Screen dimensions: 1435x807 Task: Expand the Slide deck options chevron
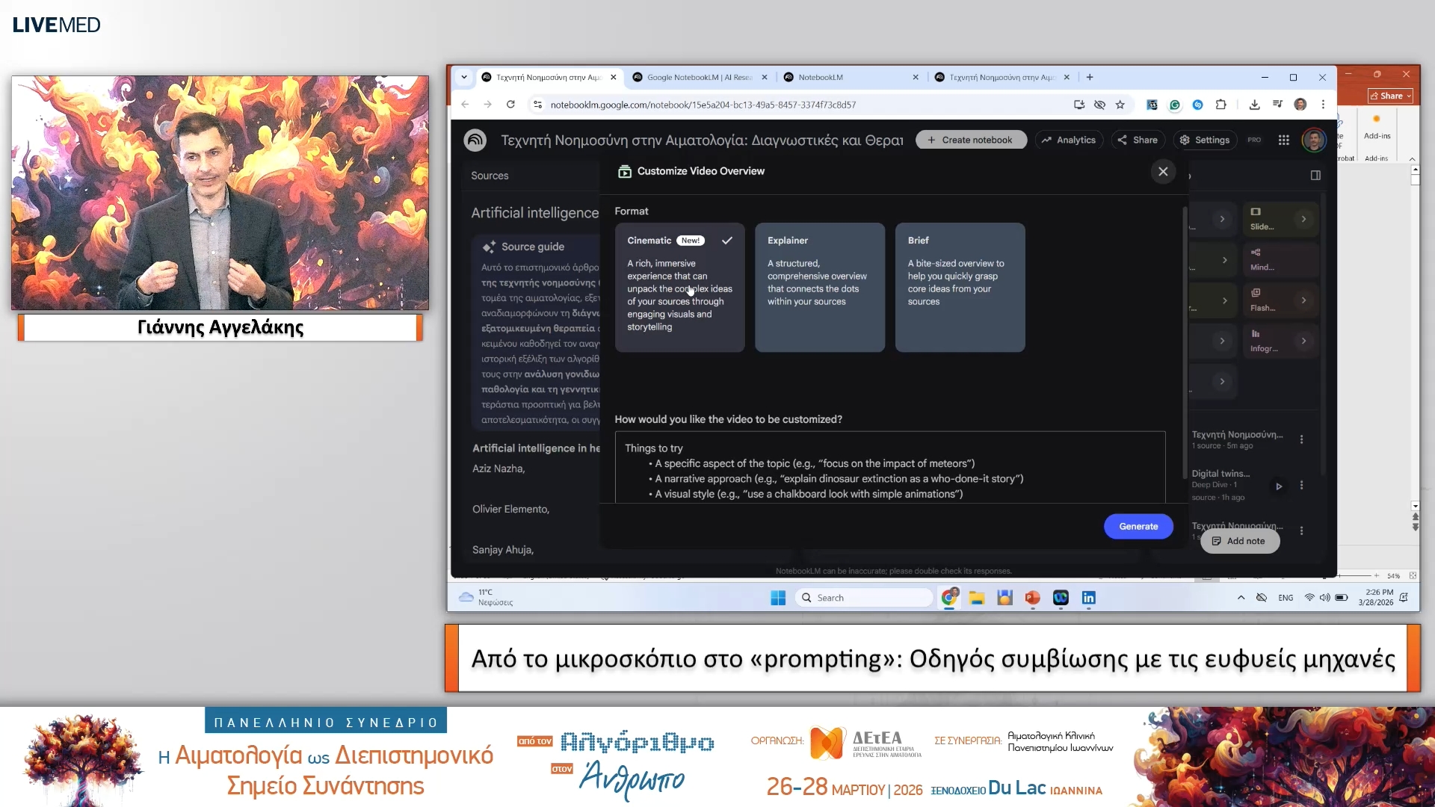pos(1303,219)
